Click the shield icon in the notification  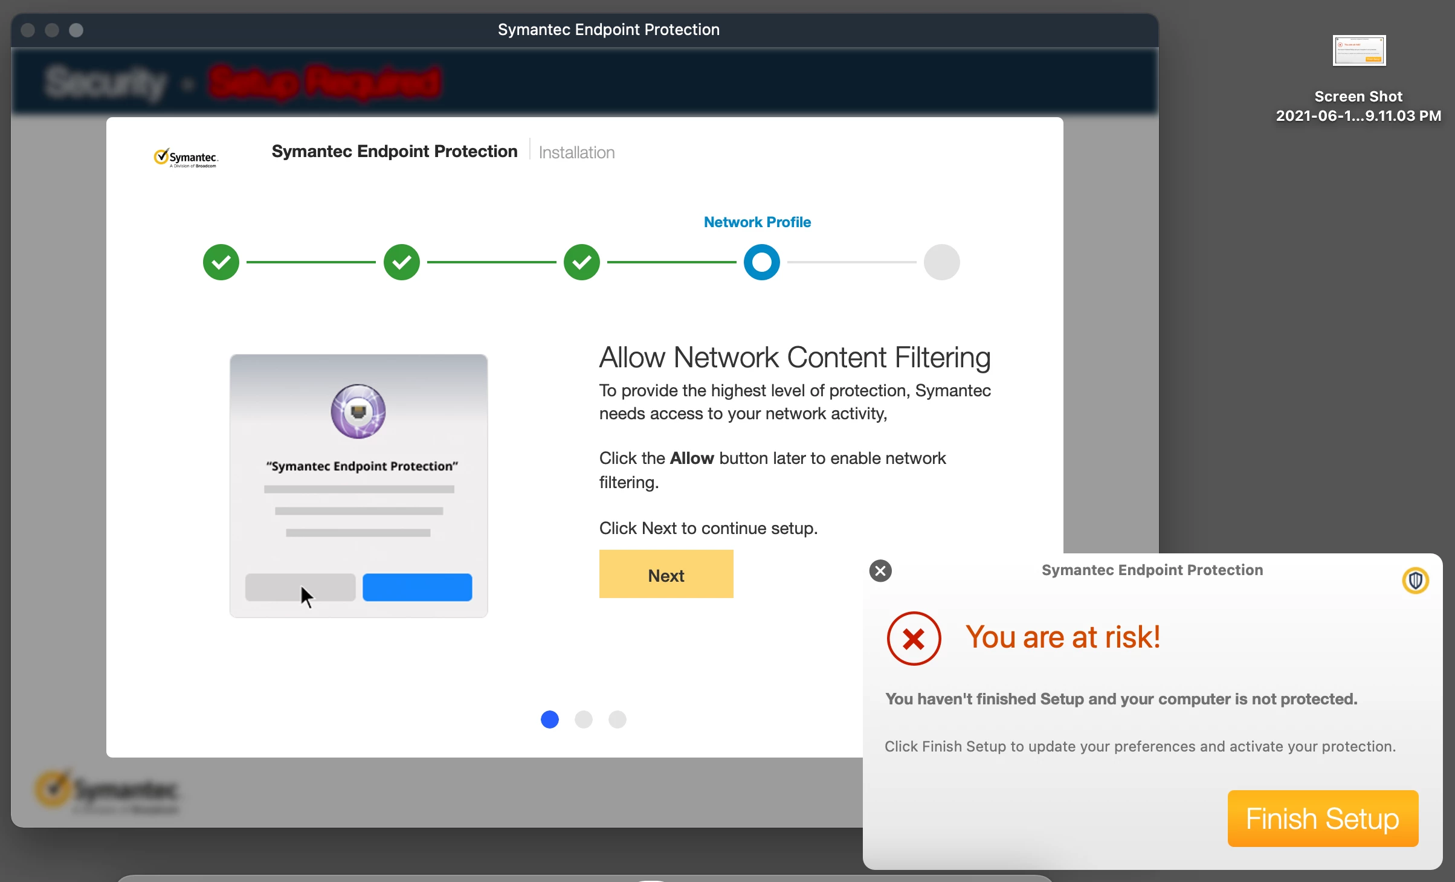click(x=1415, y=581)
